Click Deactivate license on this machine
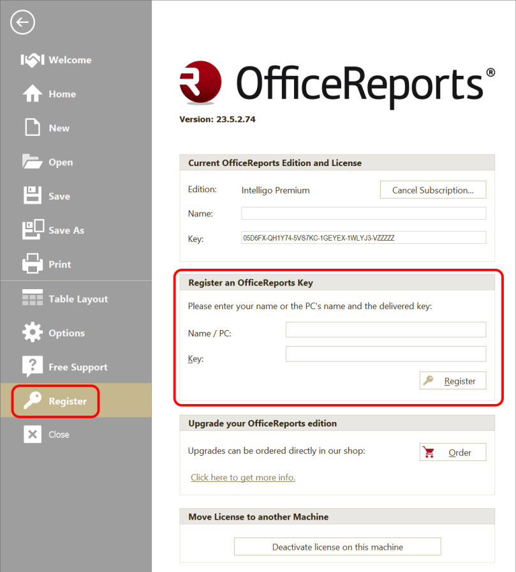 click(x=337, y=546)
